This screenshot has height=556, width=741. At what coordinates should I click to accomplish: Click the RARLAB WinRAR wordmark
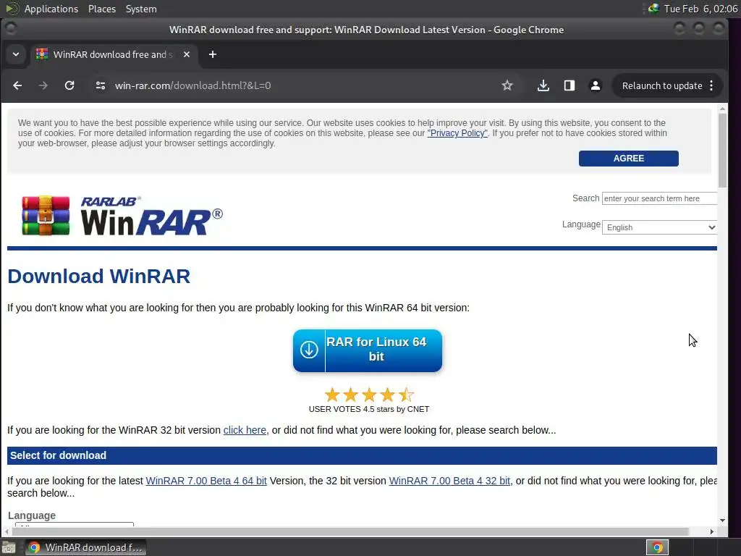point(151,216)
